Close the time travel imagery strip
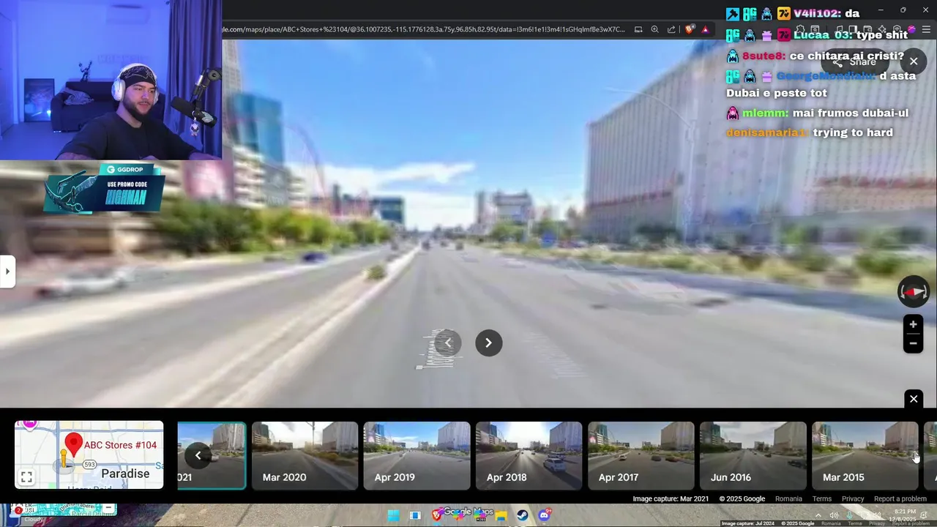The image size is (937, 527). pos(914,399)
